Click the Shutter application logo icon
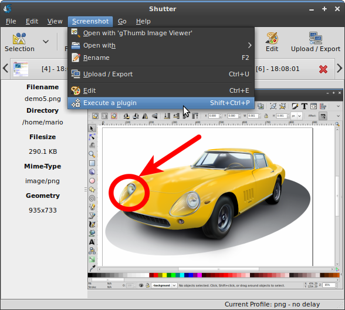Image resolution: width=345 pixels, height=310 pixels. (8, 9)
